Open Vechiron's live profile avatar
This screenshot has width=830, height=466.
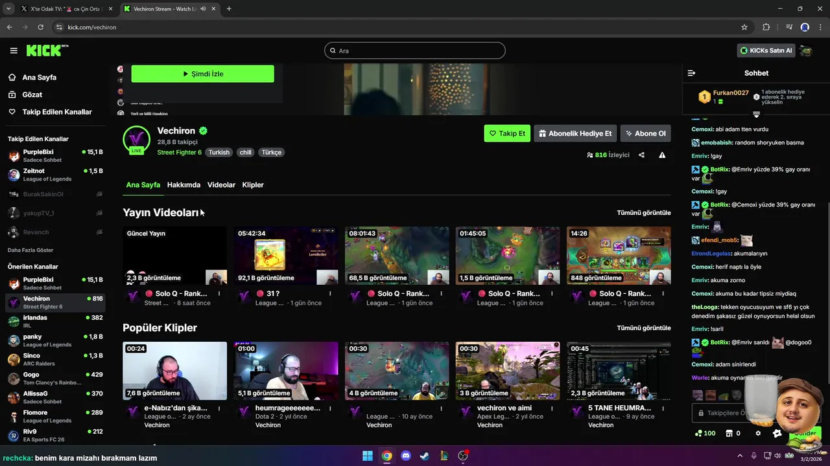pyautogui.click(x=136, y=140)
